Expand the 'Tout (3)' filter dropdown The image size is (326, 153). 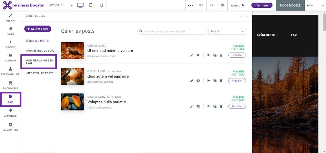coord(227,31)
